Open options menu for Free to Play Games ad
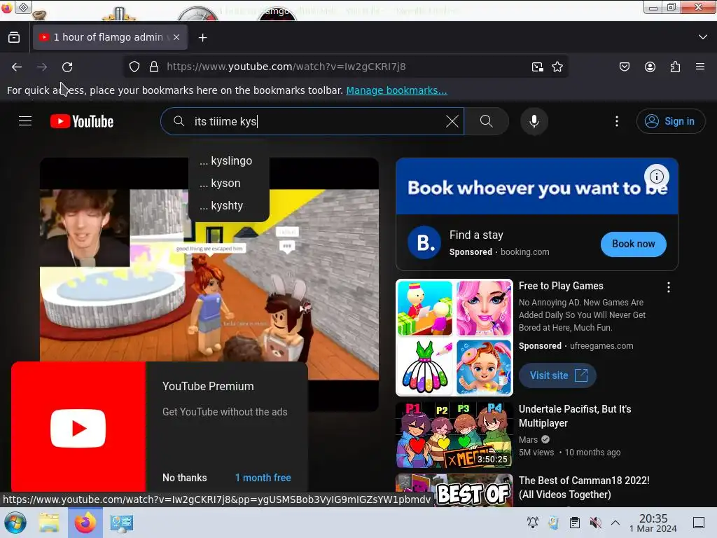The width and height of the screenshot is (717, 538). pos(669,287)
